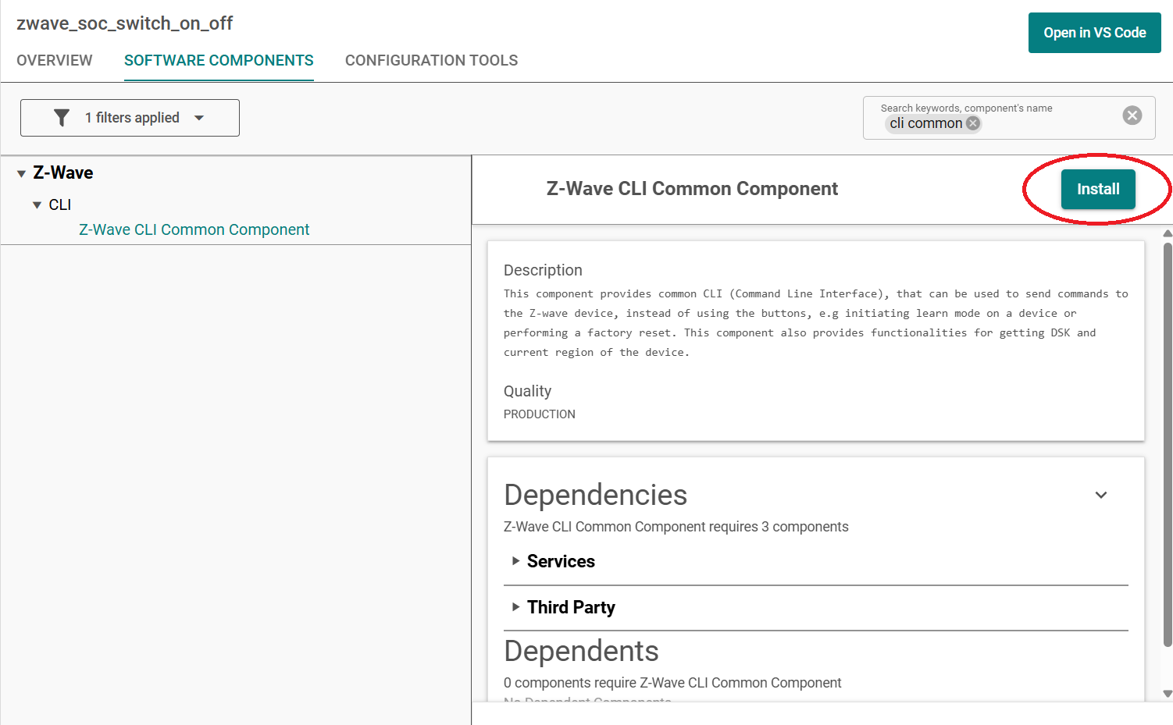1173x725 pixels.
Task: Click the 'Z-Wave CLI Common Component' heading
Action: pyautogui.click(x=692, y=189)
